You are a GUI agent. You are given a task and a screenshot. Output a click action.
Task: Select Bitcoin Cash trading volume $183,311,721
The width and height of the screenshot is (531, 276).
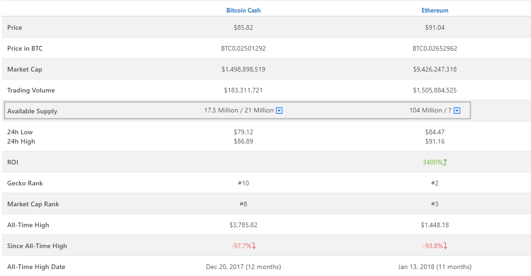pyautogui.click(x=244, y=90)
